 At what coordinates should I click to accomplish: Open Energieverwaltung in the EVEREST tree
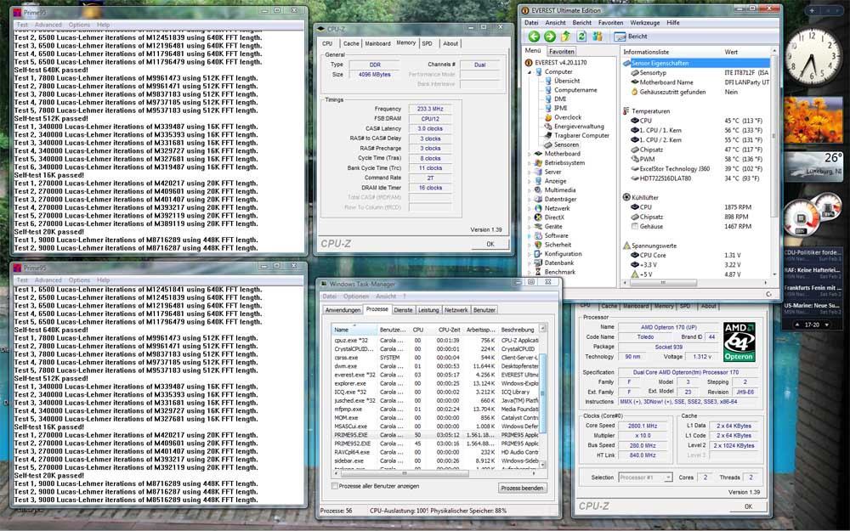tap(578, 127)
